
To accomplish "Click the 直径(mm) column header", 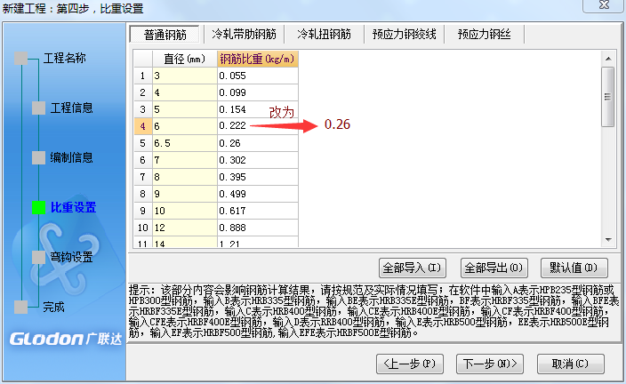I will (x=185, y=59).
